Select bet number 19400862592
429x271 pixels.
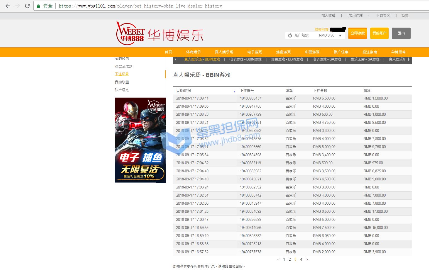pos(251,187)
